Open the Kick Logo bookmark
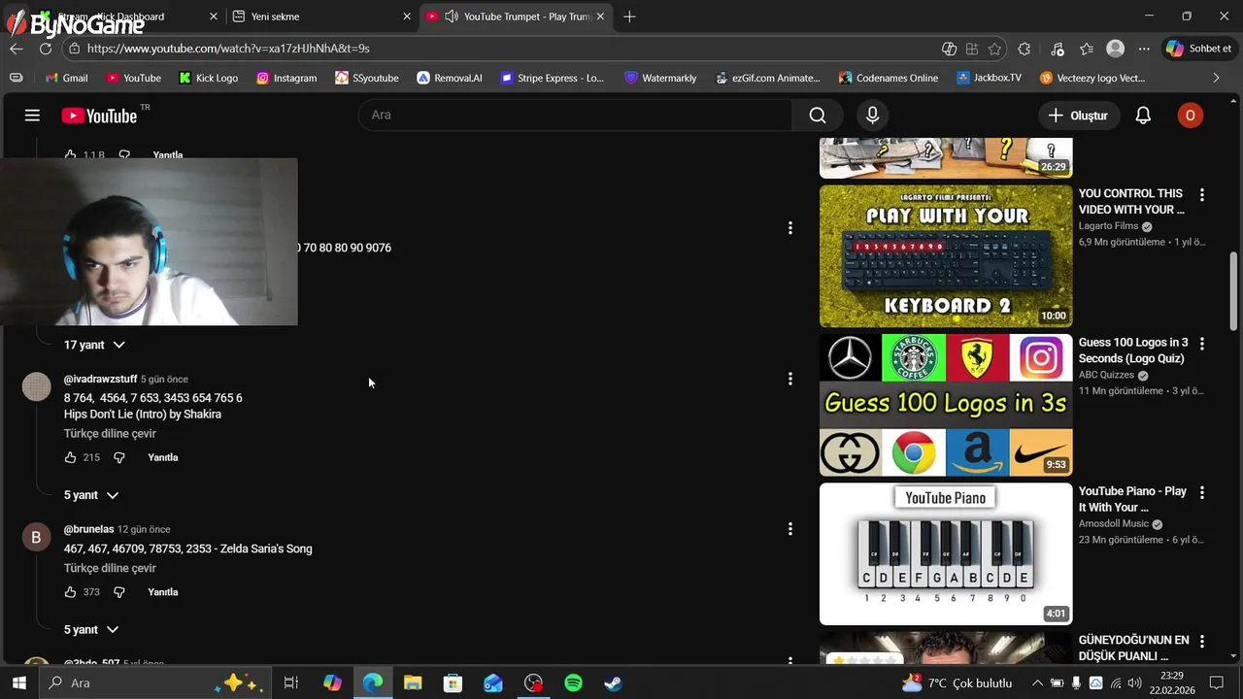The height and width of the screenshot is (699, 1243). click(209, 78)
